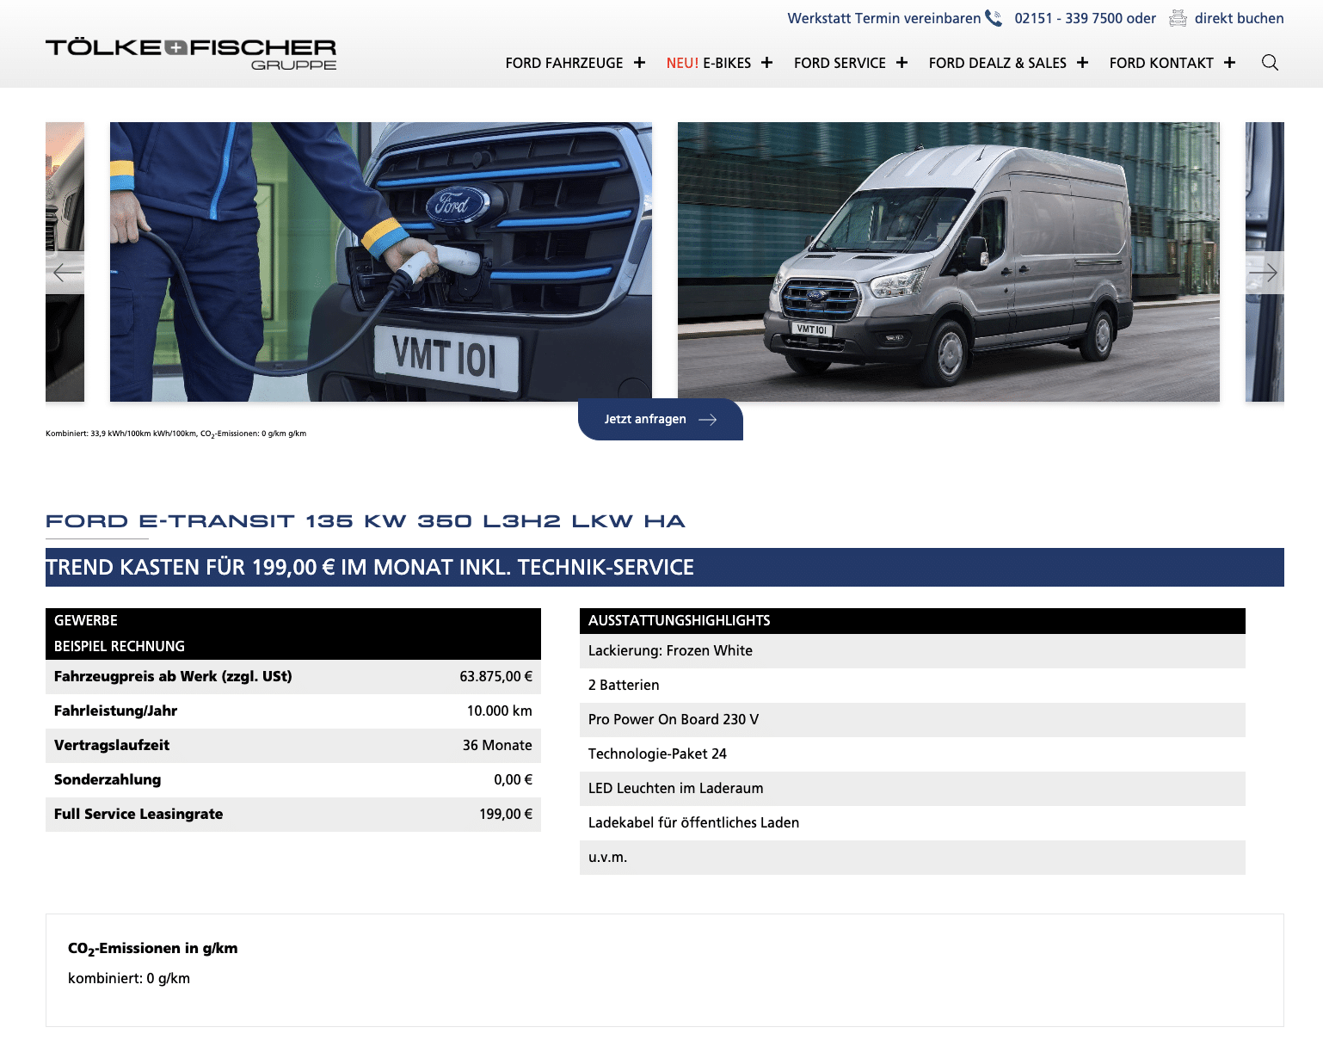Screen dimensions: 1323x1046
Task: Show next carousel image arrow
Action: tap(1264, 273)
